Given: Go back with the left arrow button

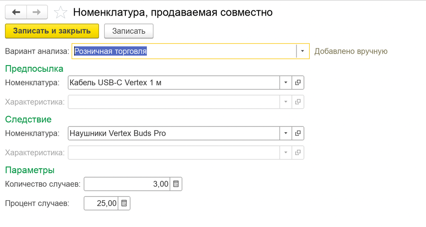Looking at the screenshot, I should (16, 12).
